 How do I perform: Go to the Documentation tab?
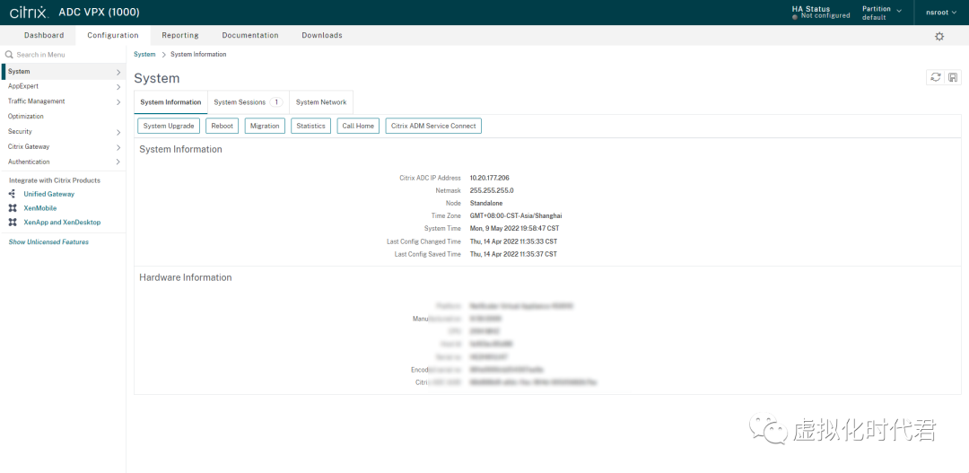coord(250,35)
